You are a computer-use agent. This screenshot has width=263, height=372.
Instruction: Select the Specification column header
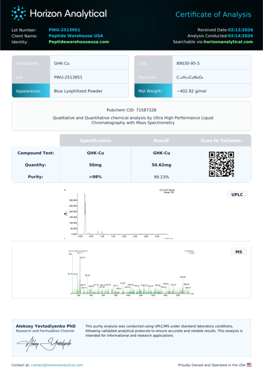[x=95, y=141]
